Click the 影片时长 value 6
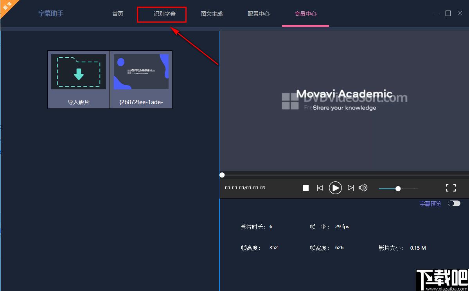 point(271,227)
